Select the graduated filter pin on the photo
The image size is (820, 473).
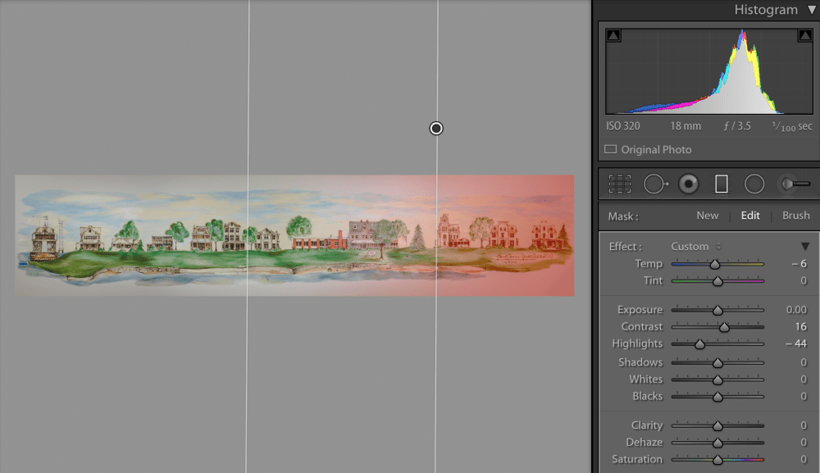(x=435, y=128)
